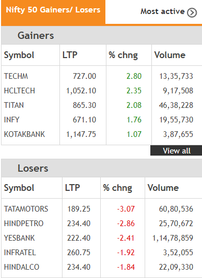Image resolution: width=202 pixels, height=278 pixels.
Task: Click INFRATEL in the Losers list
Action: coord(20,253)
